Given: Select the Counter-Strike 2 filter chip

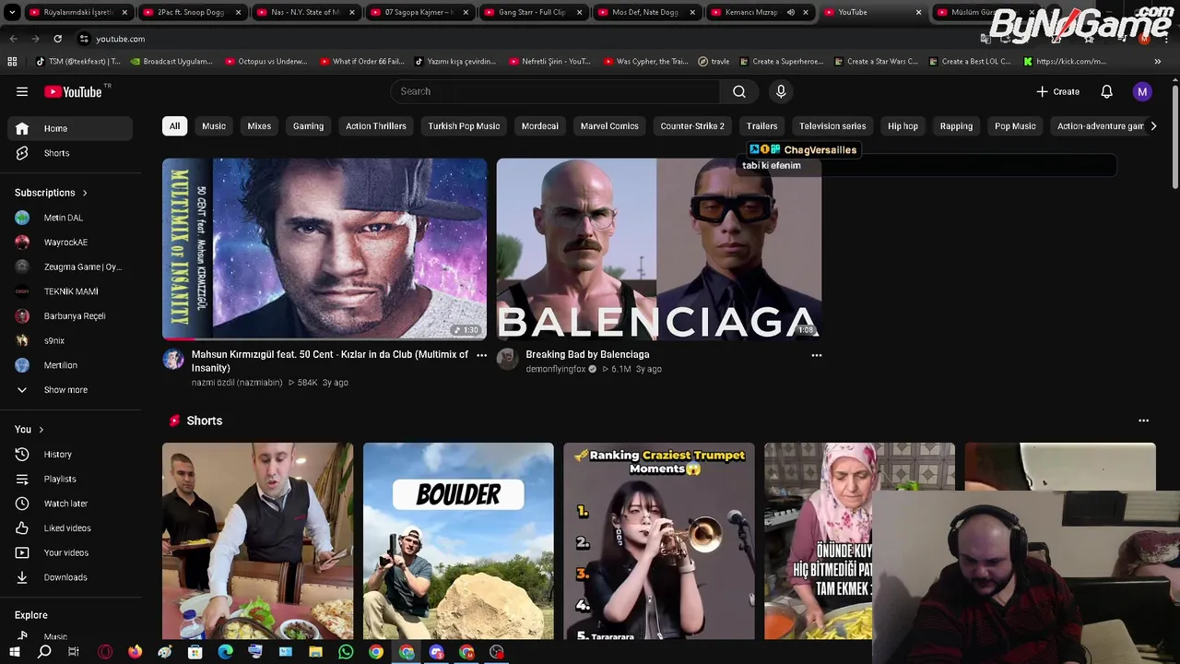Looking at the screenshot, I should 692,125.
